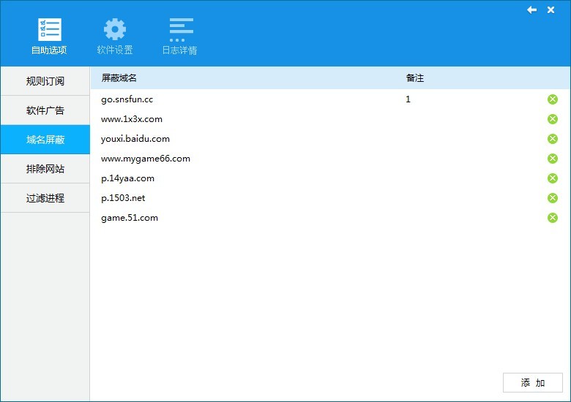Open the 自助选项 section
The height and width of the screenshot is (402, 571).
coord(49,37)
